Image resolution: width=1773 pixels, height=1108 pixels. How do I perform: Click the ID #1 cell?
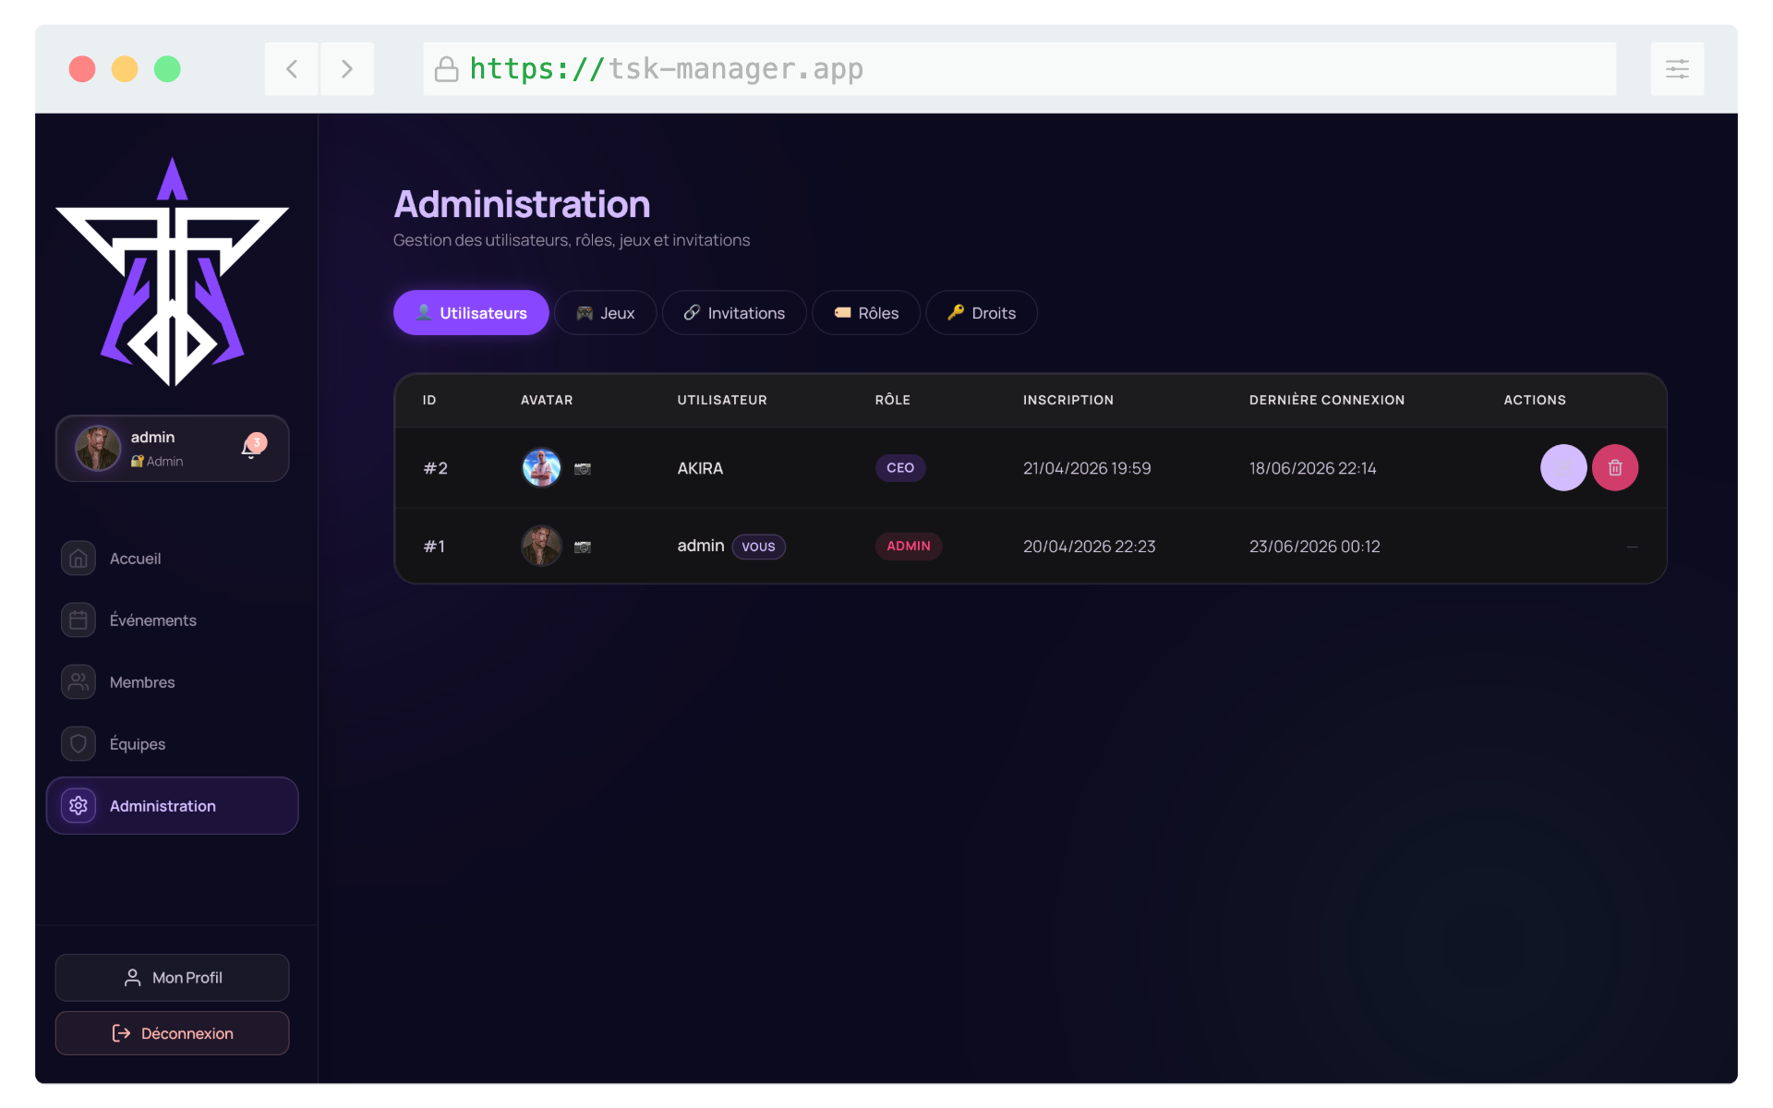(434, 547)
